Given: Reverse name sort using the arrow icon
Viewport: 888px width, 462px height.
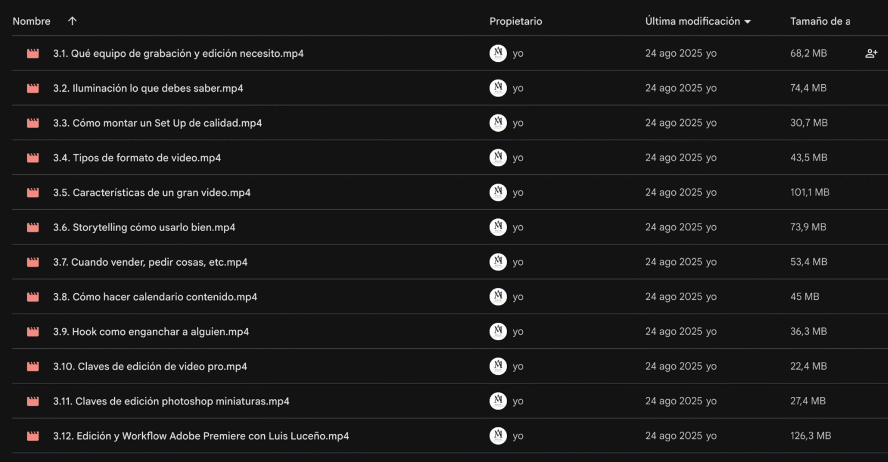Looking at the screenshot, I should click(72, 21).
